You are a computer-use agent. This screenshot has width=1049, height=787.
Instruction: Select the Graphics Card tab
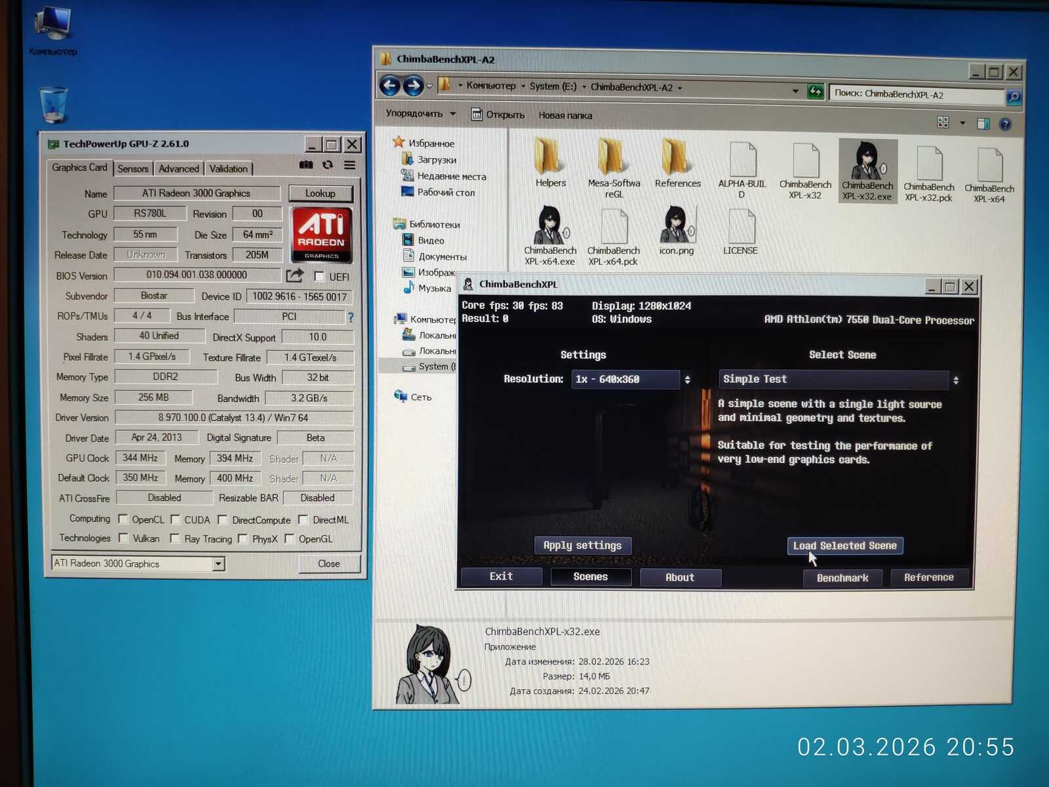[79, 167]
